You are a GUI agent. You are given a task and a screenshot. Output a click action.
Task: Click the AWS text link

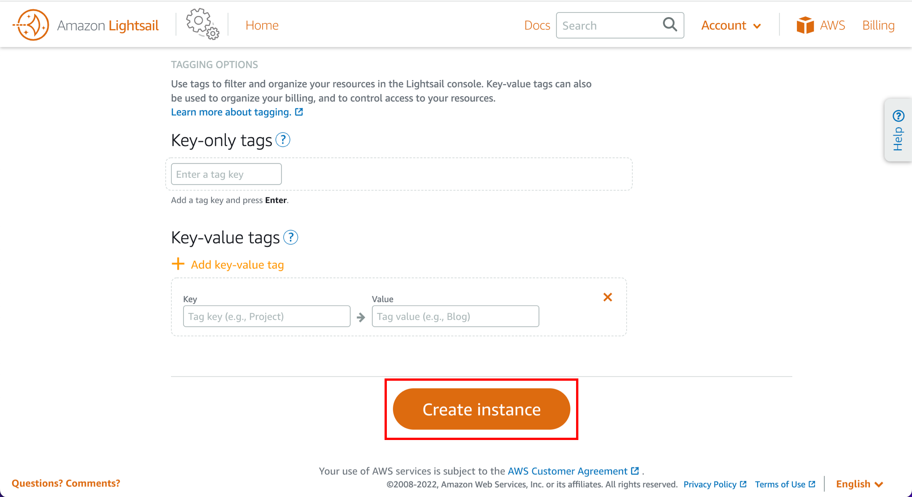point(832,25)
